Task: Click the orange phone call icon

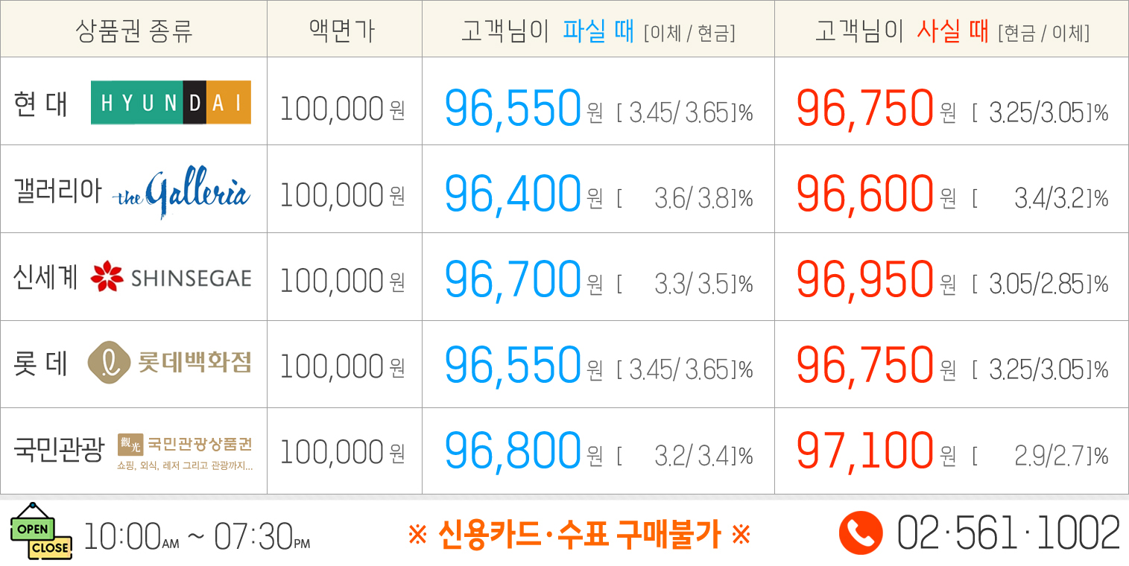Action: [x=861, y=533]
